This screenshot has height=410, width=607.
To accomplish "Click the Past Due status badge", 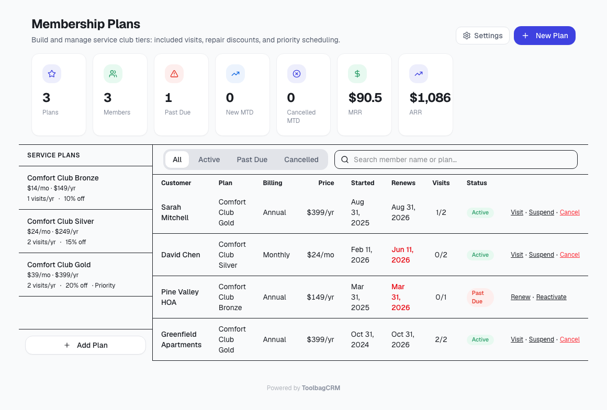I will [x=480, y=298].
